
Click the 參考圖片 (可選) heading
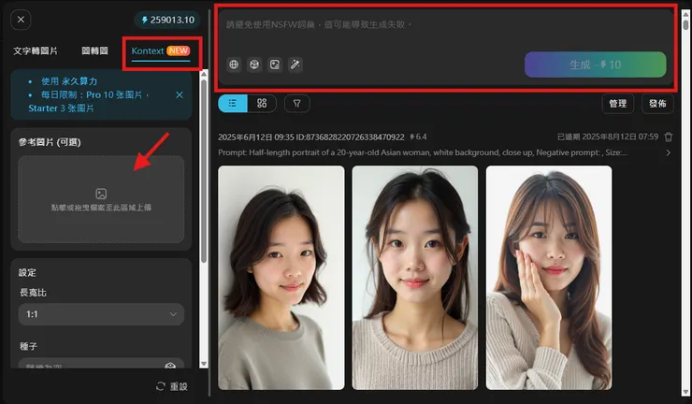[50, 142]
